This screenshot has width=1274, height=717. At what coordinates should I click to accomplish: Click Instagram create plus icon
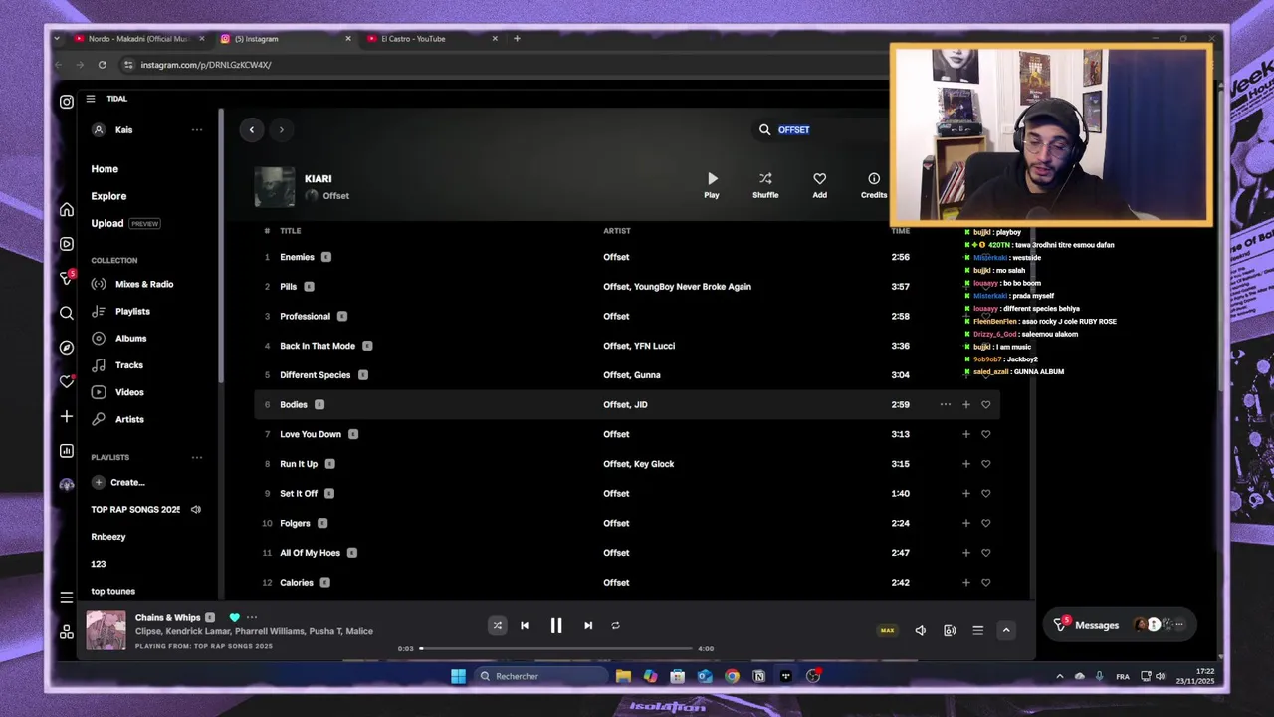67,416
